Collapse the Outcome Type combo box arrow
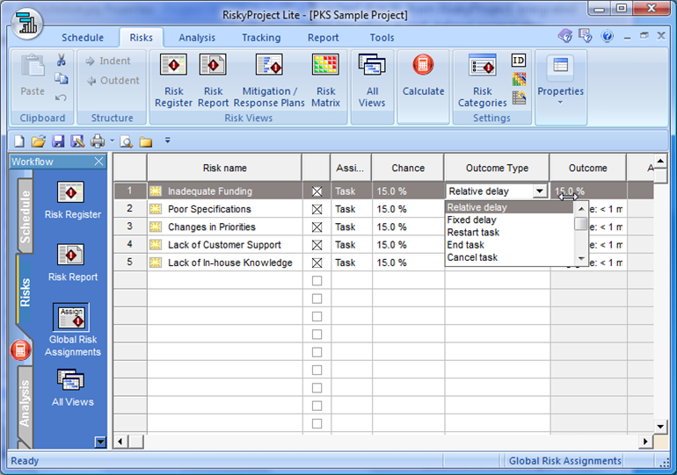Image resolution: width=677 pixels, height=475 pixels. tap(539, 191)
